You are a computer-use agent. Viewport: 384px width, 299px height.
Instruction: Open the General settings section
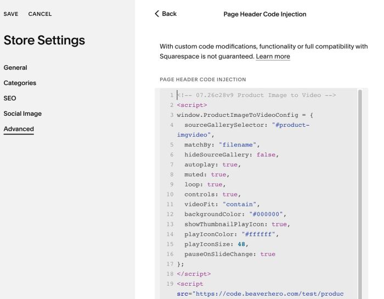(x=15, y=67)
